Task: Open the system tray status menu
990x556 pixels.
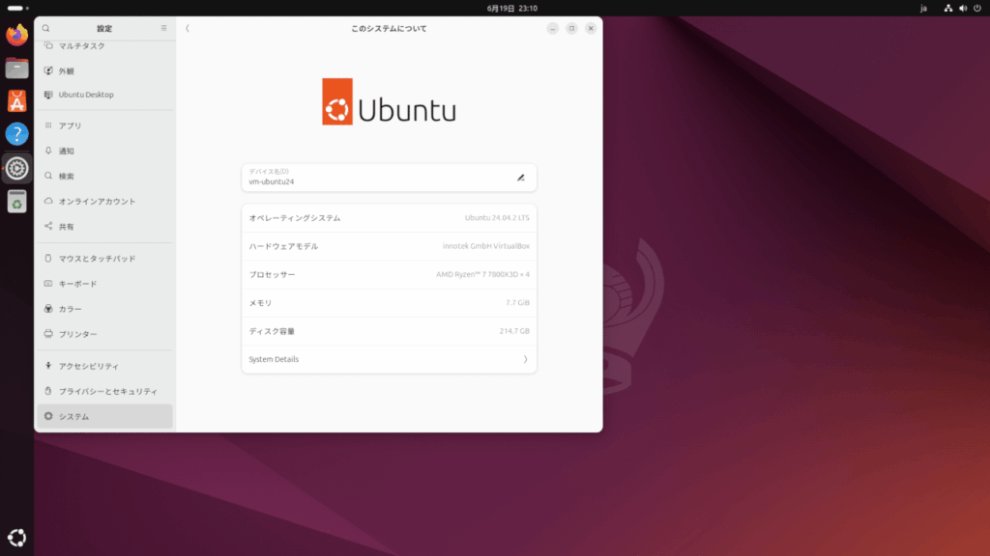Action: click(962, 8)
